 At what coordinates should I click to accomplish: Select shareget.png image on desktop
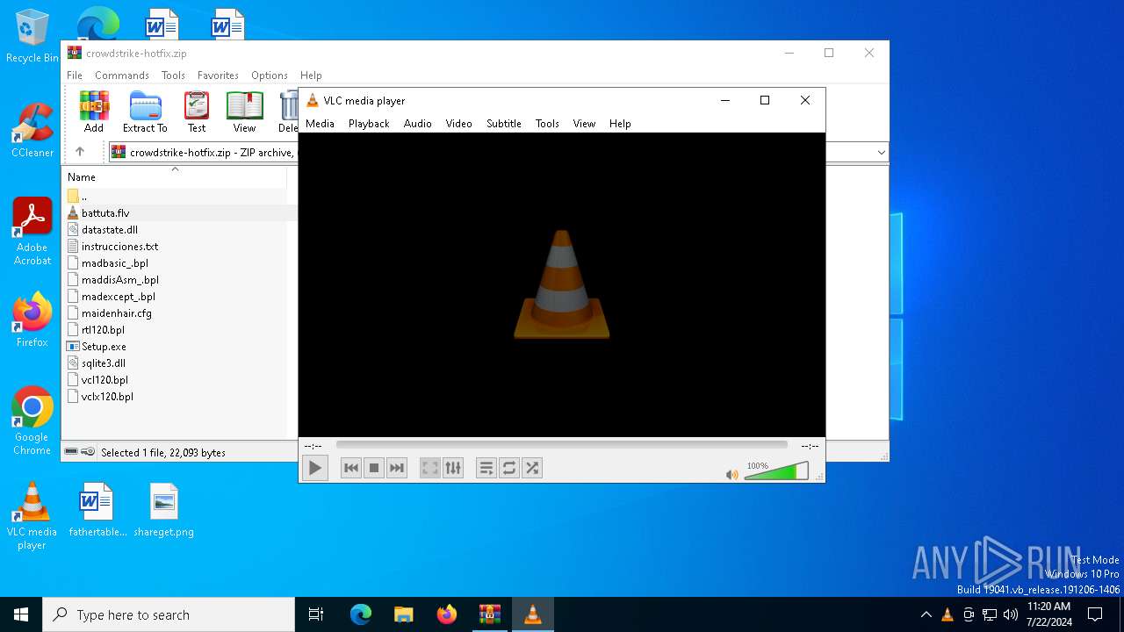pyautogui.click(x=163, y=510)
